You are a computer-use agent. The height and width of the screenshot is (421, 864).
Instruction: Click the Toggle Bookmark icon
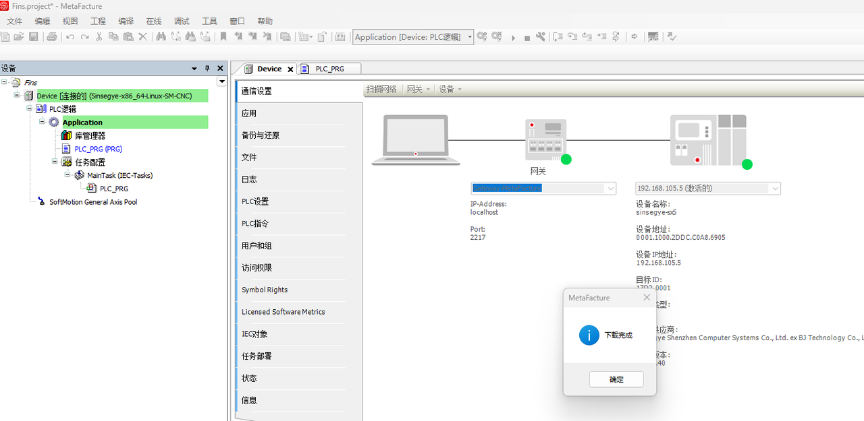tap(223, 37)
